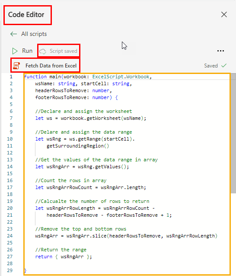Open the All scripts list
The height and width of the screenshot is (276, 236).
34,34
